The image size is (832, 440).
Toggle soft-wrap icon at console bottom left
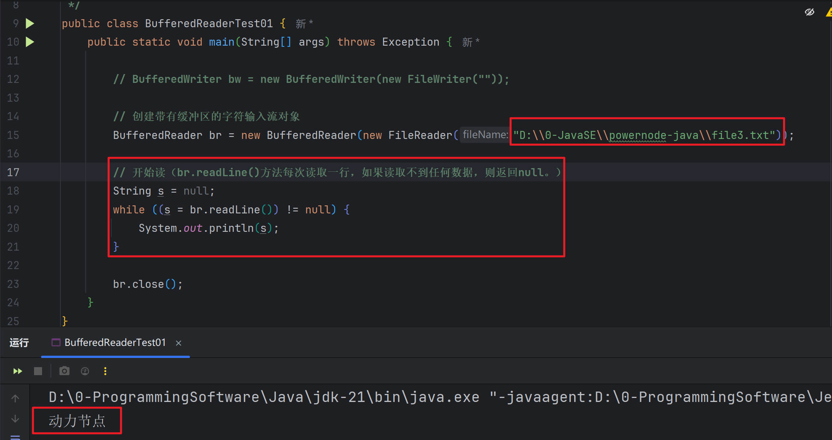click(15, 437)
